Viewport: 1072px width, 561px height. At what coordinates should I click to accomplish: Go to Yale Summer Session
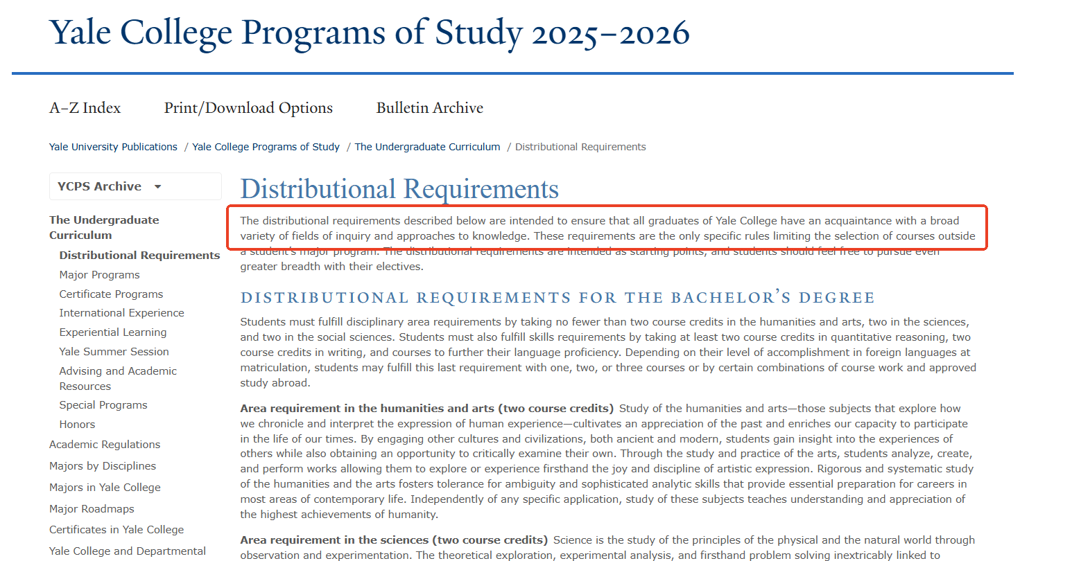click(x=114, y=352)
